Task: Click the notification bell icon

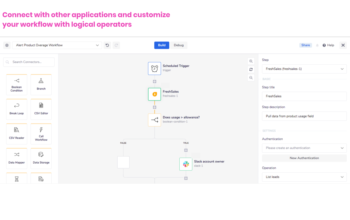Action: tap(317, 45)
